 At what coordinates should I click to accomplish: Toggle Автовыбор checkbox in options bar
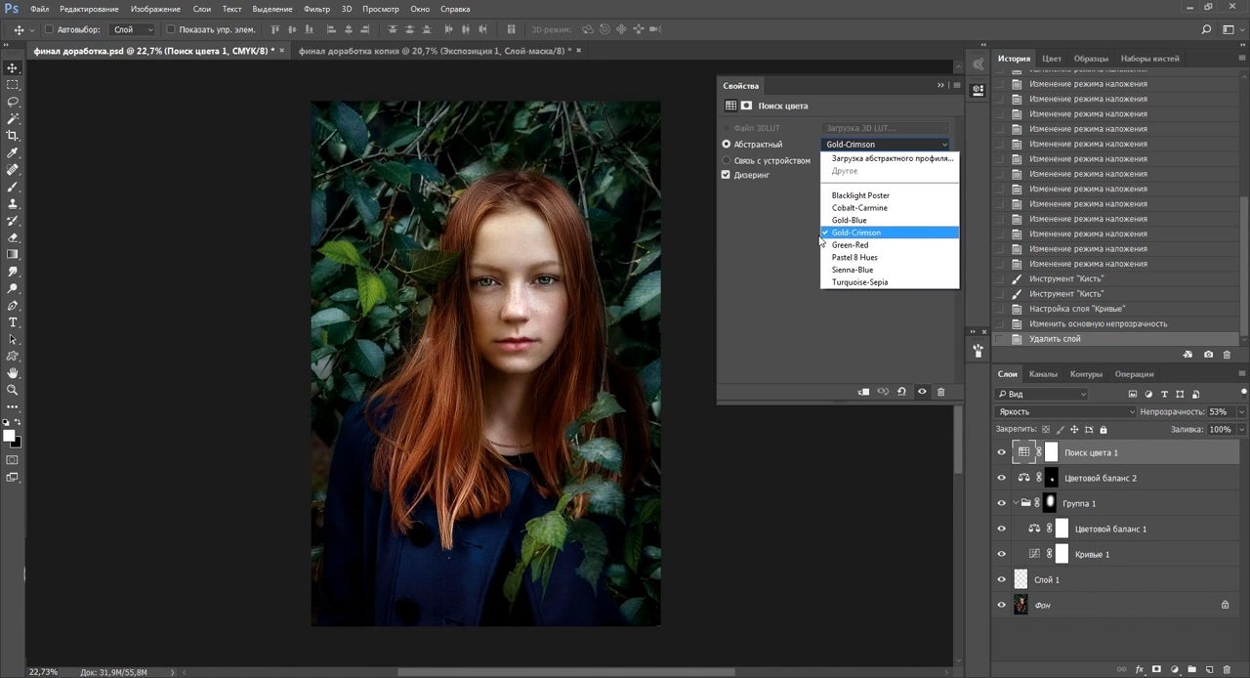click(x=49, y=30)
